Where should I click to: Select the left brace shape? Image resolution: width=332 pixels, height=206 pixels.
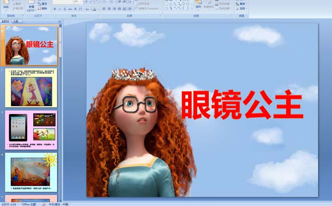(x=184, y=8)
